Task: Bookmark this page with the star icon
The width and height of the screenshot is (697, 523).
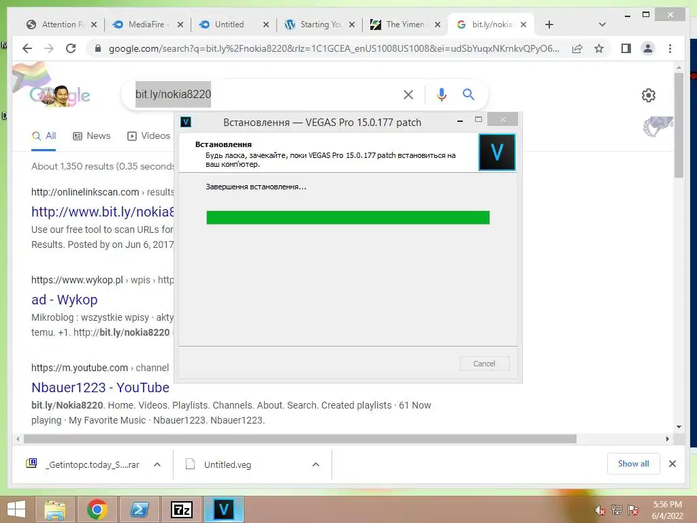Action: 599,48
